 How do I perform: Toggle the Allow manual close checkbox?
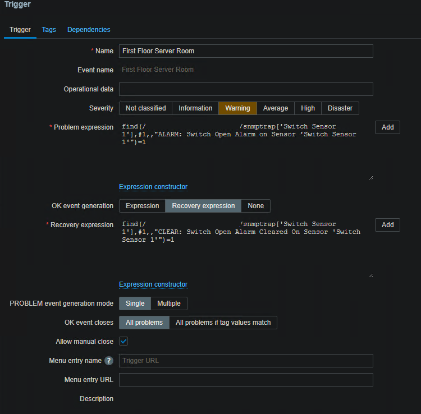pyautogui.click(x=123, y=341)
